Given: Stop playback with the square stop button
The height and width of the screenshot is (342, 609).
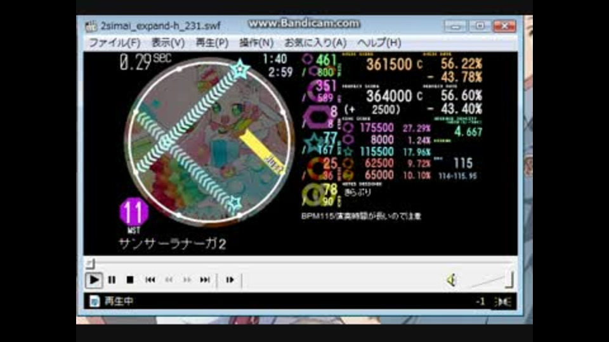Looking at the screenshot, I should click(130, 280).
